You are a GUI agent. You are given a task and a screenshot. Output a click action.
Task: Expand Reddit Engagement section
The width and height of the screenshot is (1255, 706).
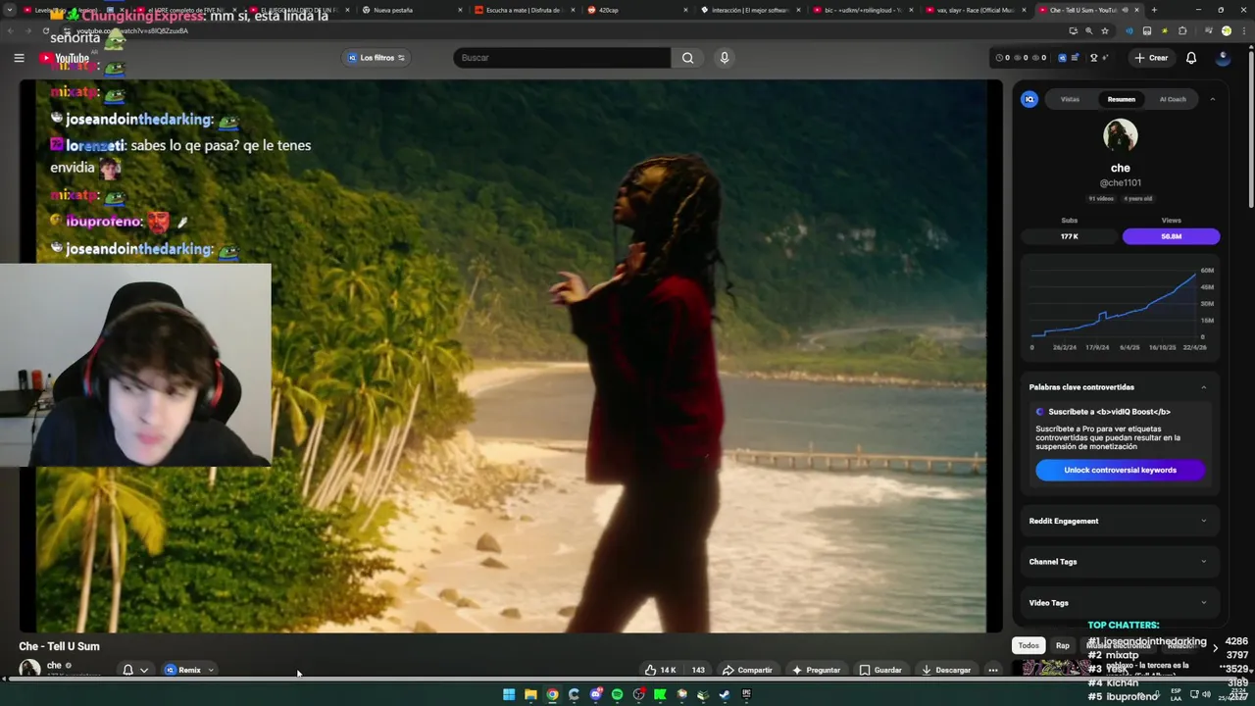1120,521
